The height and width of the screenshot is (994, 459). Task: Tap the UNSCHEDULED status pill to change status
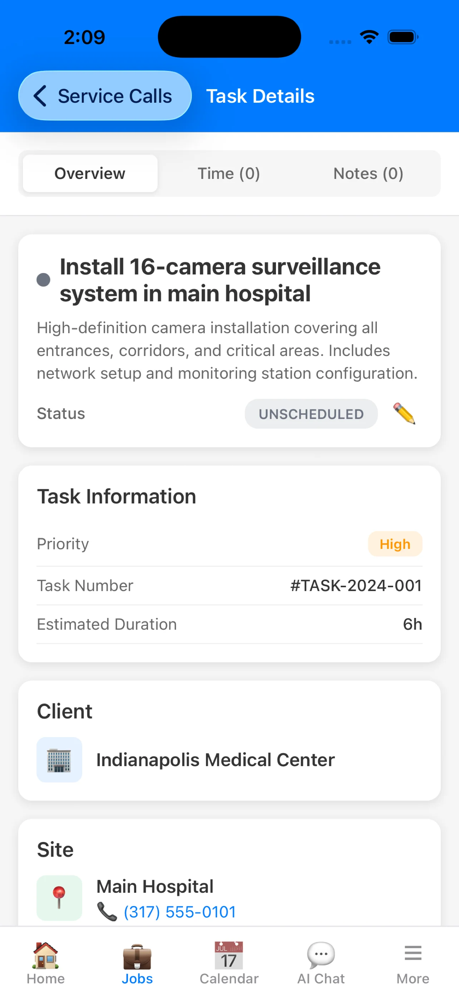[311, 414]
